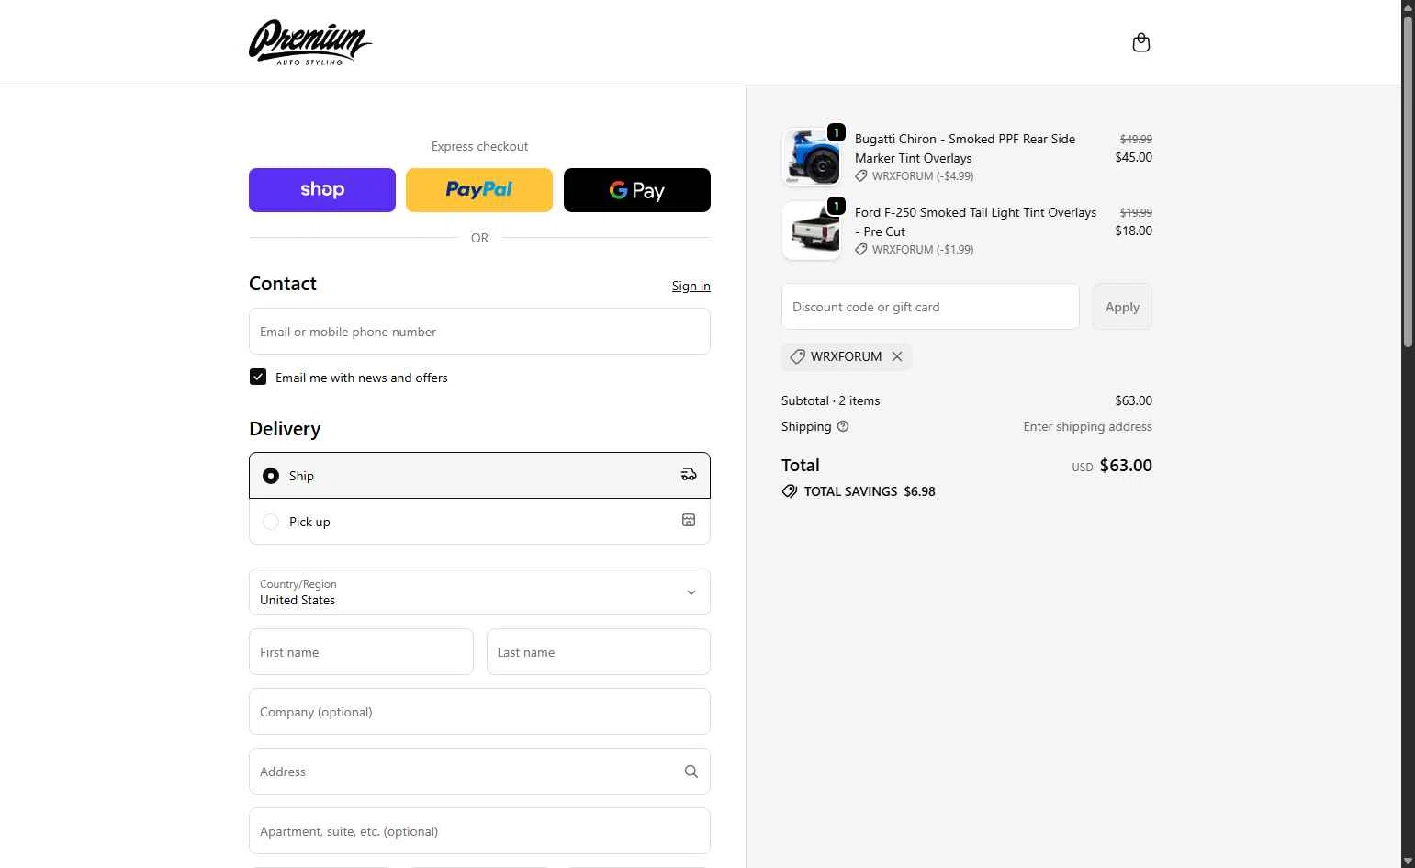Click the Apply discount button
Viewport: 1415px width, 868px height.
tap(1122, 307)
